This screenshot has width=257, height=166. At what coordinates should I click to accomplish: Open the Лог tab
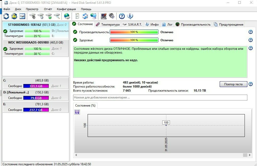[x=167, y=25]
